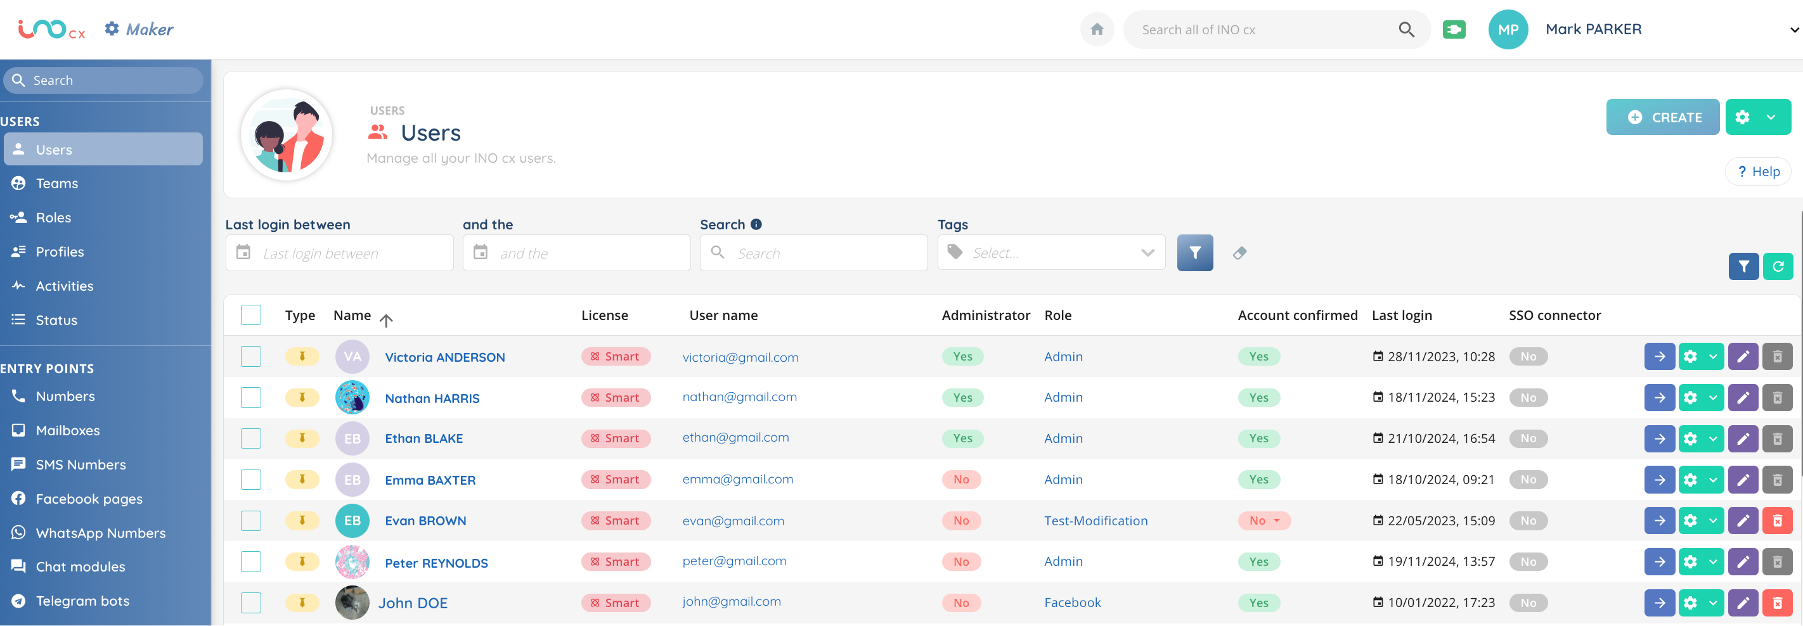Delete Evan BROWN using the red trash icon
The height and width of the screenshot is (626, 1803).
tap(1776, 521)
